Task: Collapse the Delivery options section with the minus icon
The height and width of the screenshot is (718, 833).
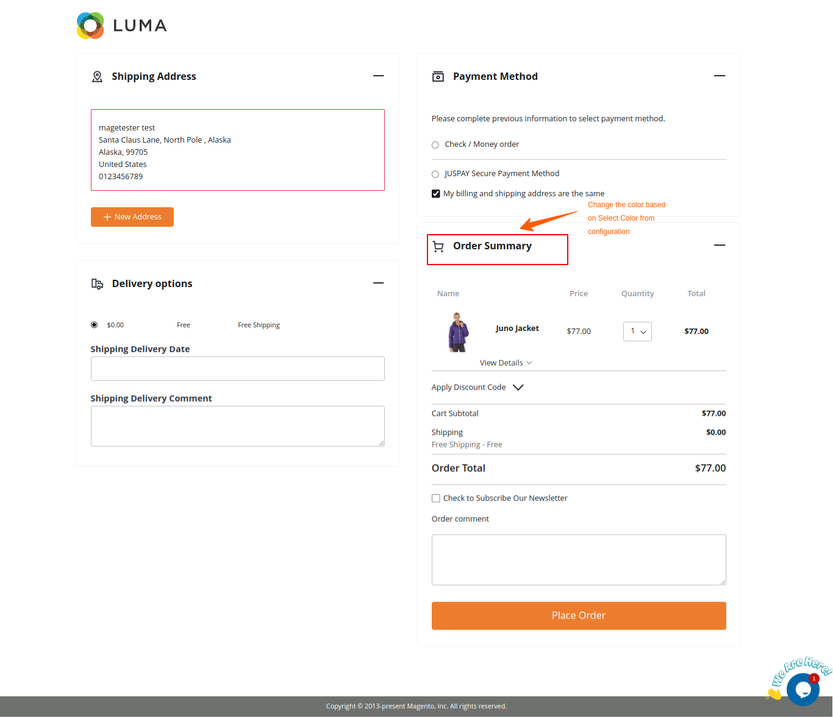Action: [x=379, y=283]
